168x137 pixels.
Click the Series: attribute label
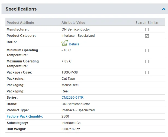click(12, 98)
